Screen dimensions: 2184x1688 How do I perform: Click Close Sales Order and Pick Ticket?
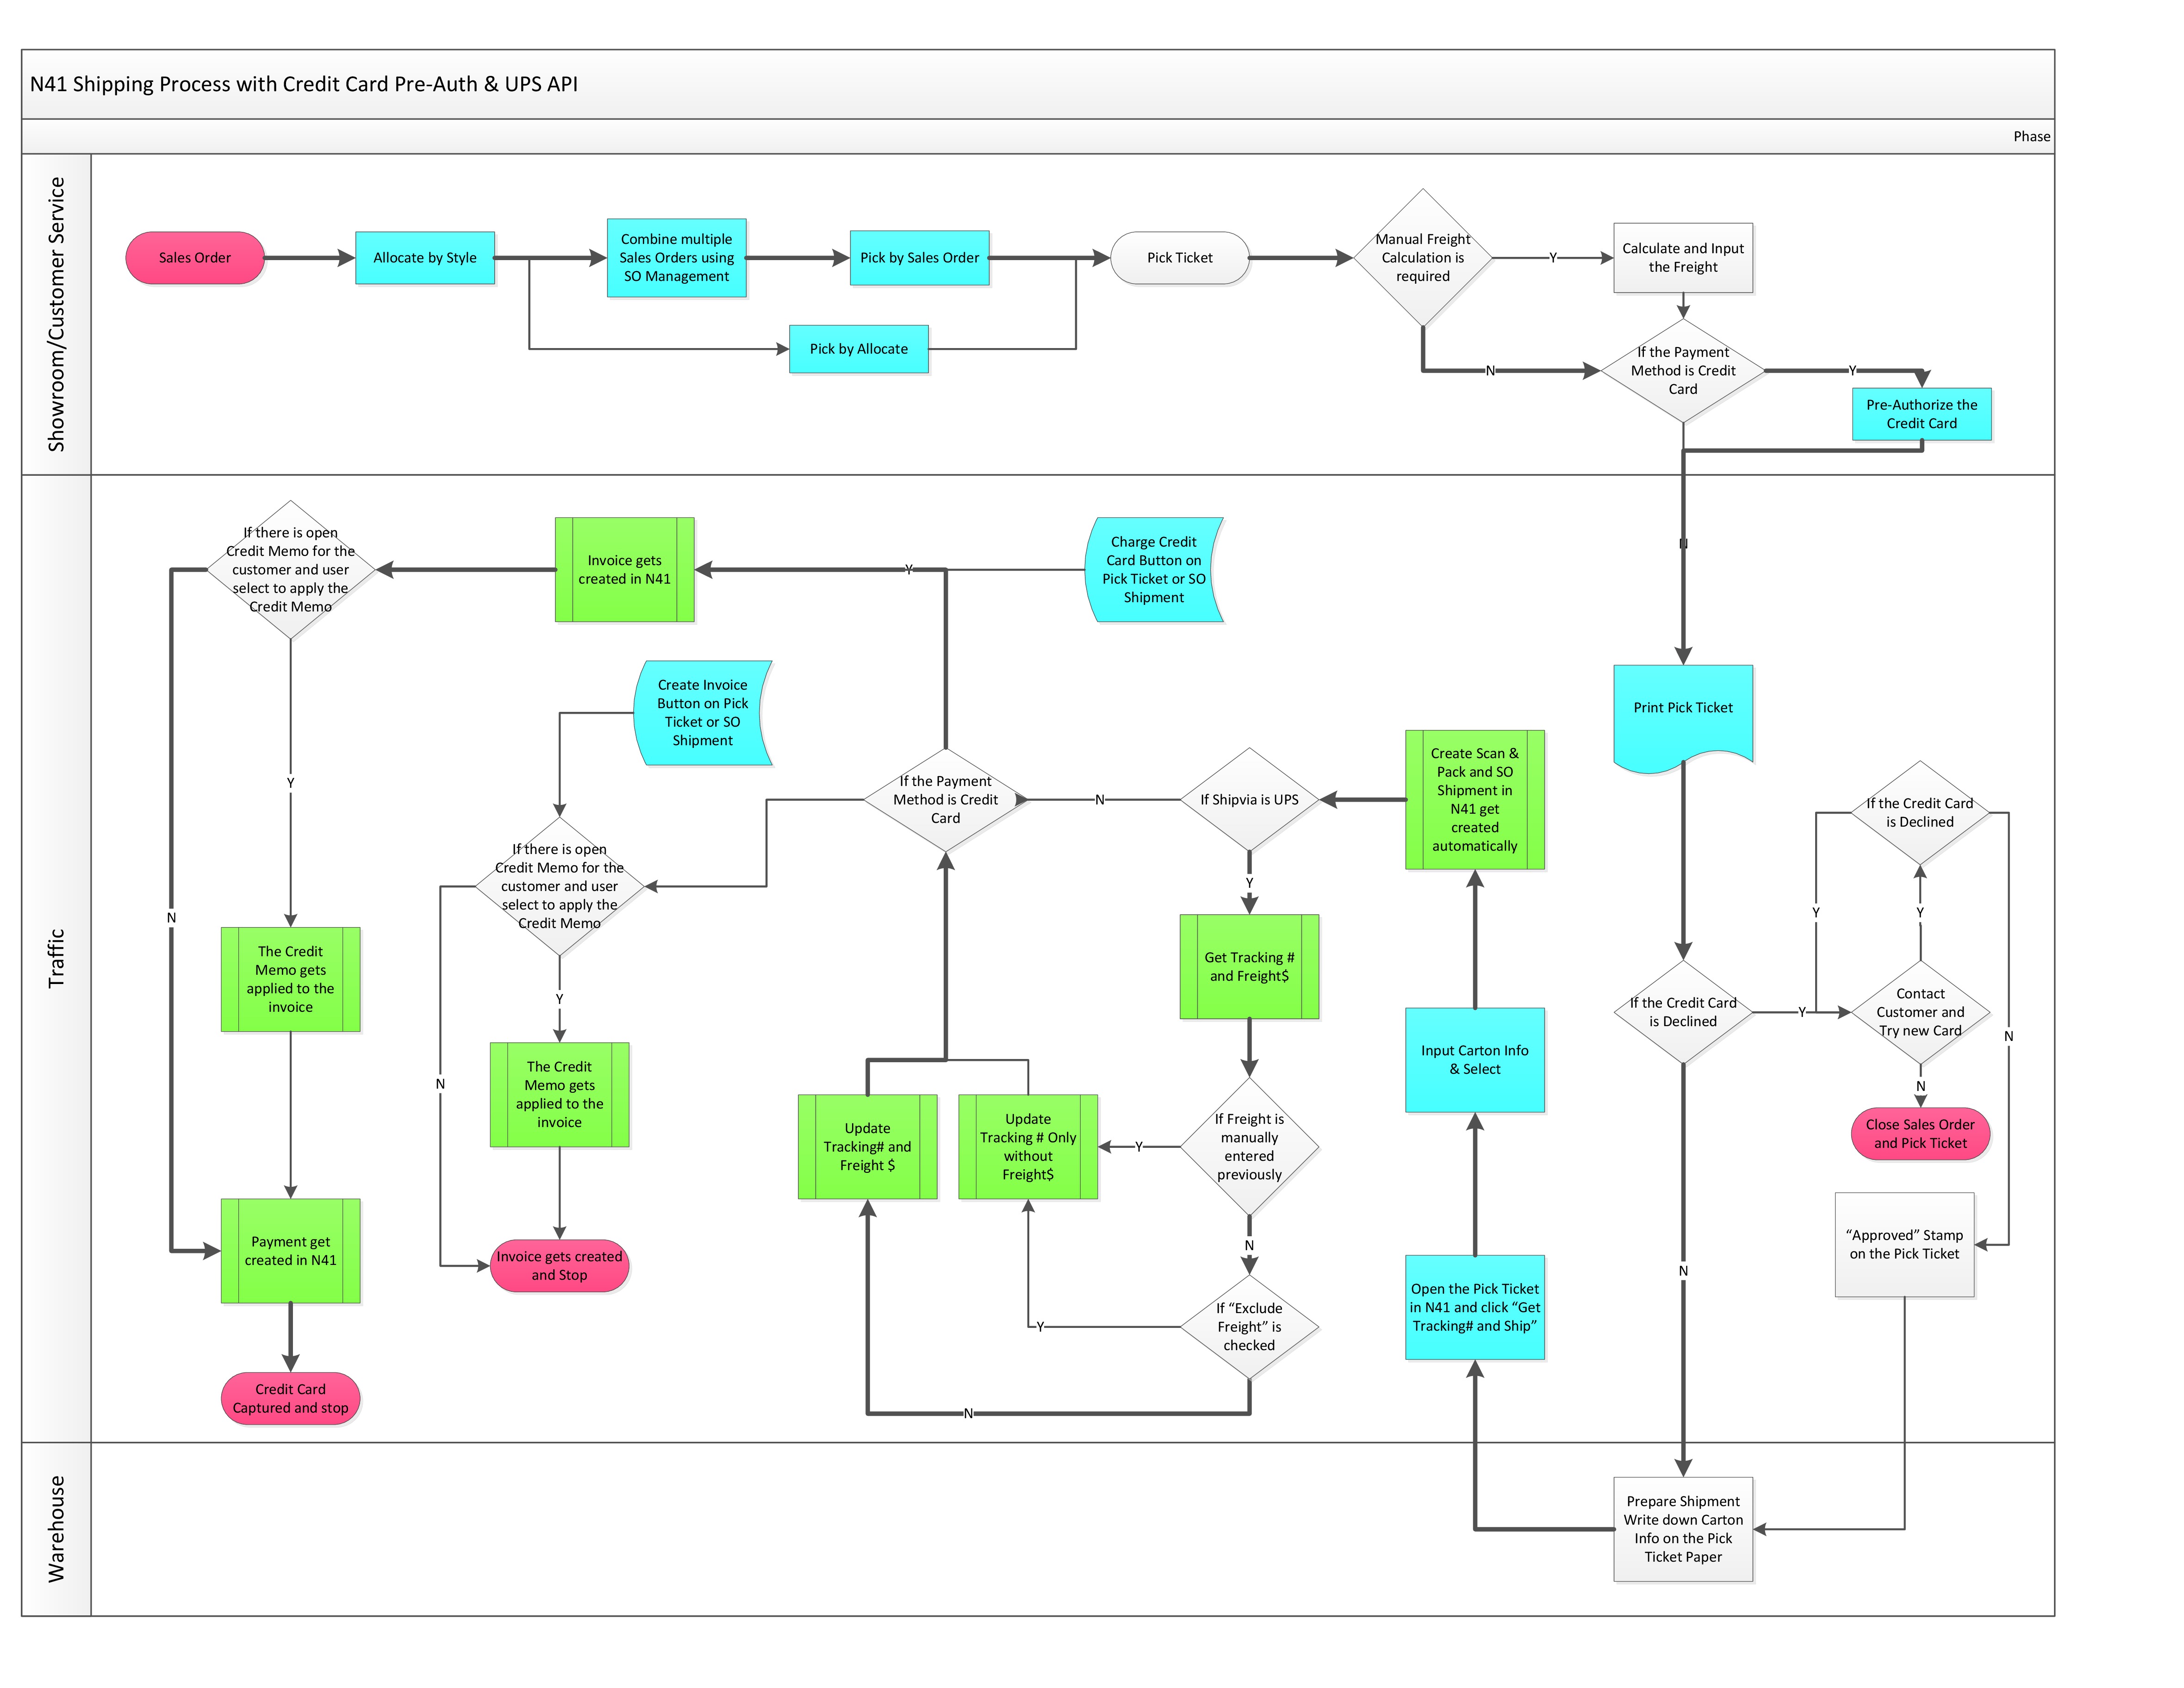click(x=1920, y=1134)
